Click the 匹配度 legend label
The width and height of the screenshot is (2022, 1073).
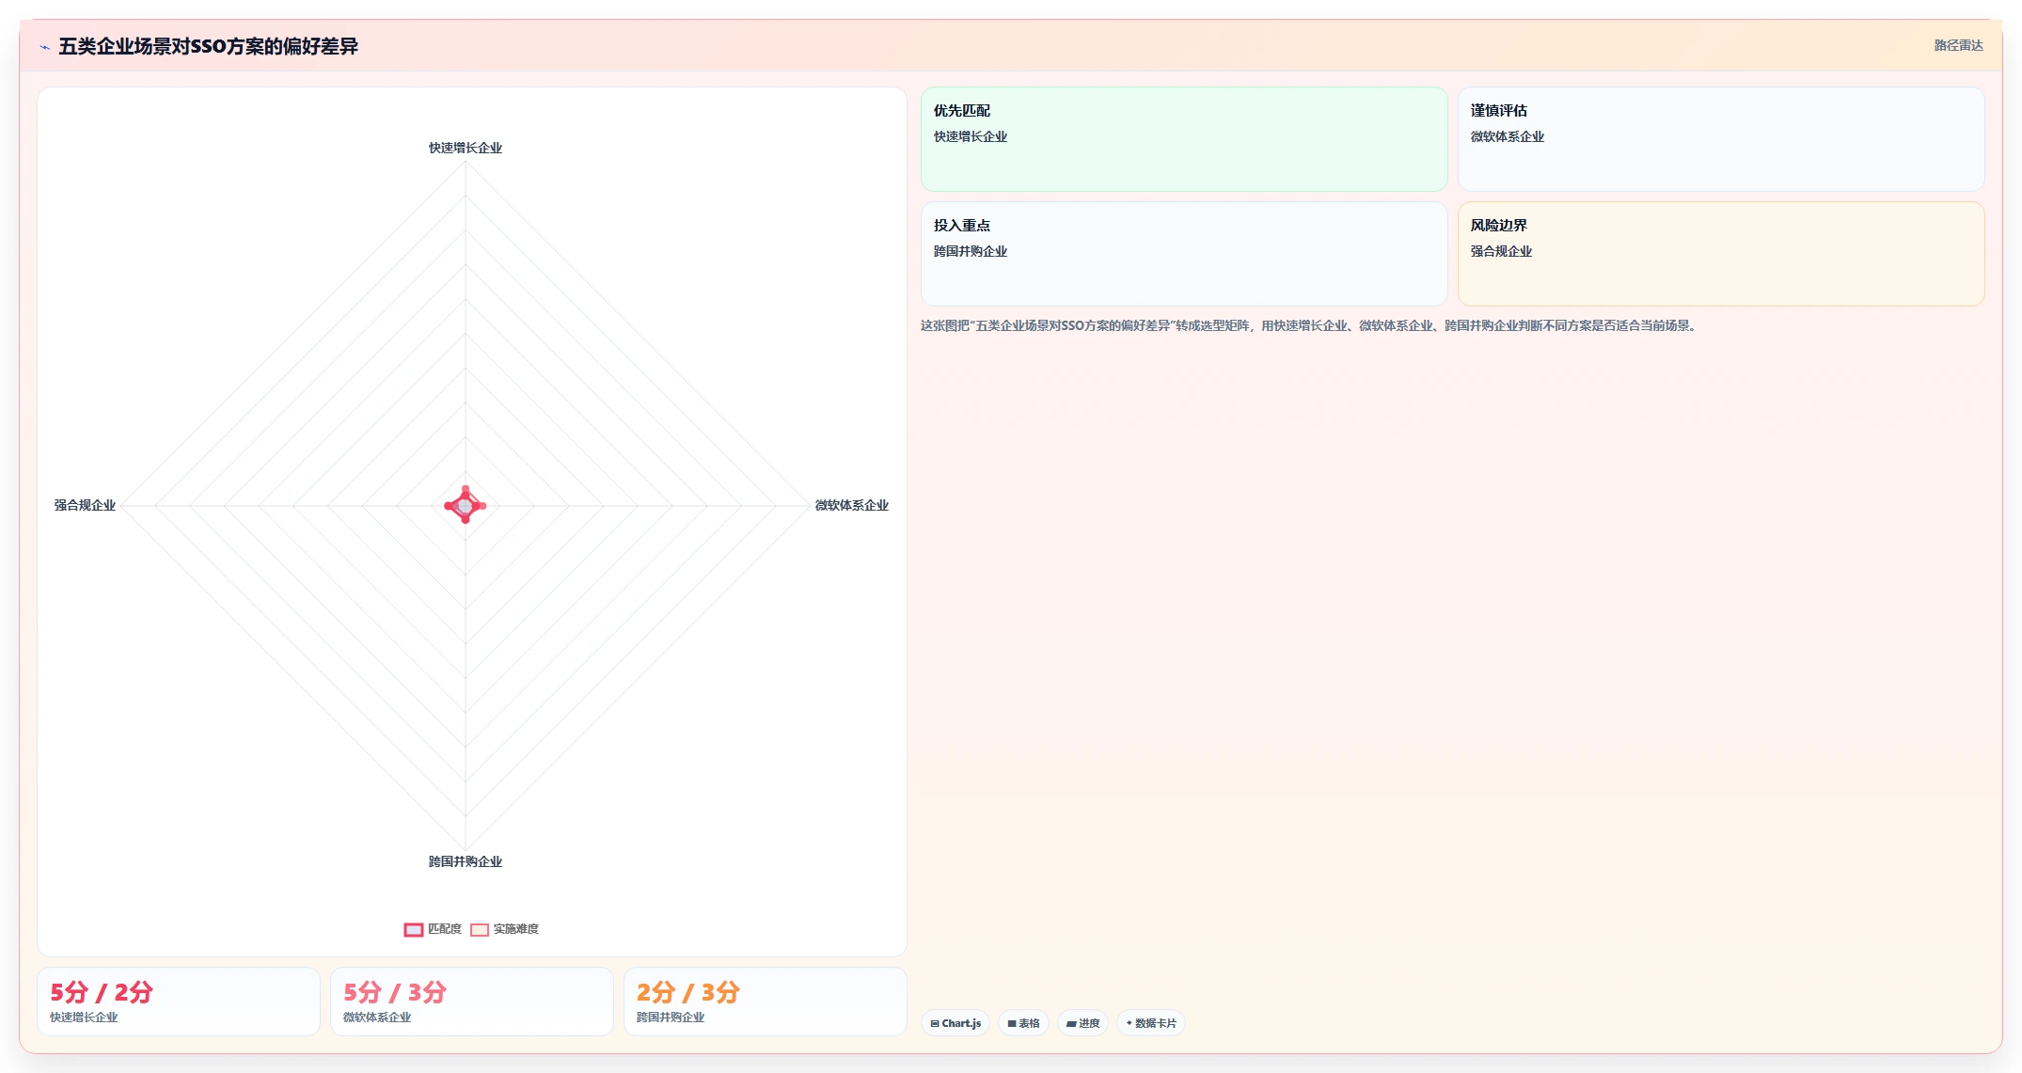[445, 929]
